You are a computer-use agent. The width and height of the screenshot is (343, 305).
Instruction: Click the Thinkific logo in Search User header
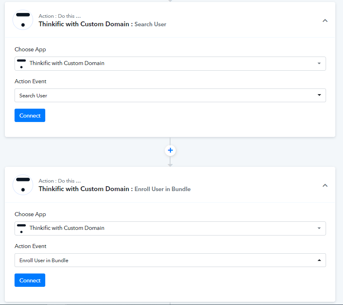[x=23, y=20]
